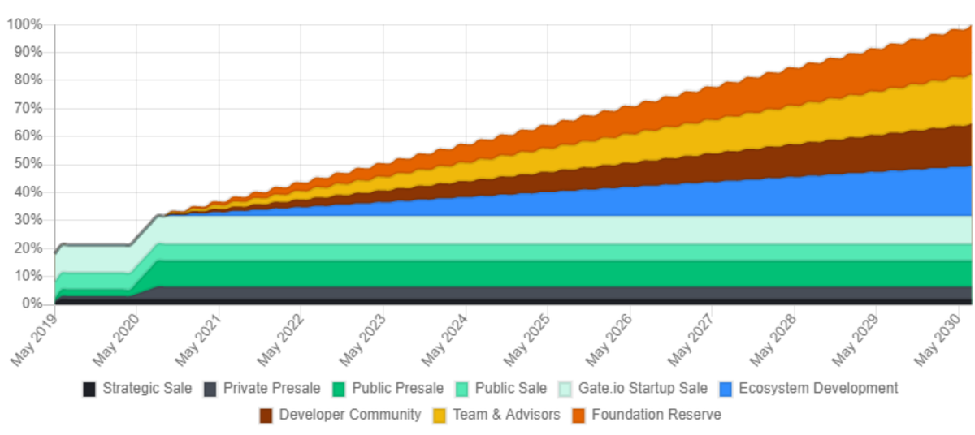Toggle the Gate.io Startup Sale legend label
The width and height of the screenshot is (975, 435).
point(643,389)
